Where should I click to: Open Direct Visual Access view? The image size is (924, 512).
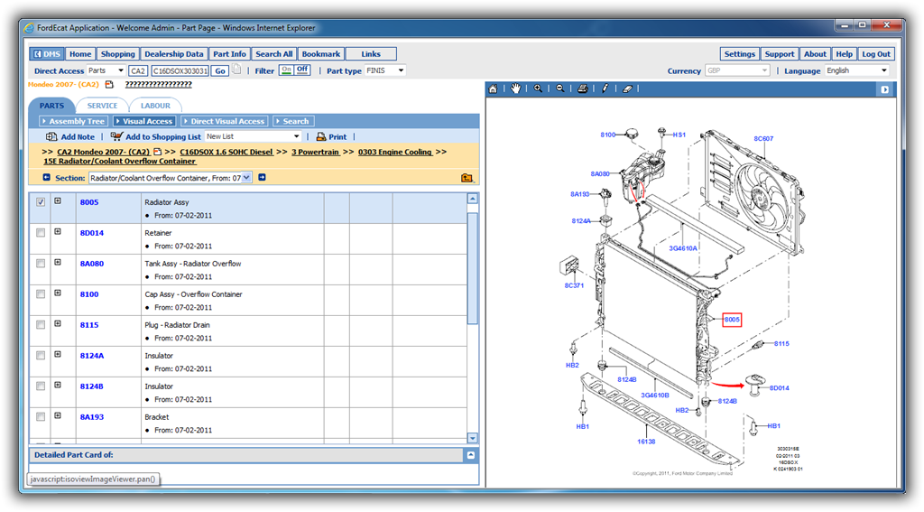(x=224, y=121)
